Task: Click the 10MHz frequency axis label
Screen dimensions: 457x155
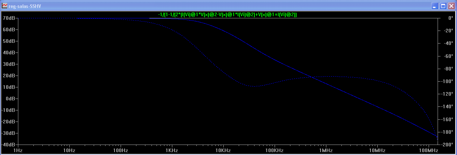Action: 377,150
